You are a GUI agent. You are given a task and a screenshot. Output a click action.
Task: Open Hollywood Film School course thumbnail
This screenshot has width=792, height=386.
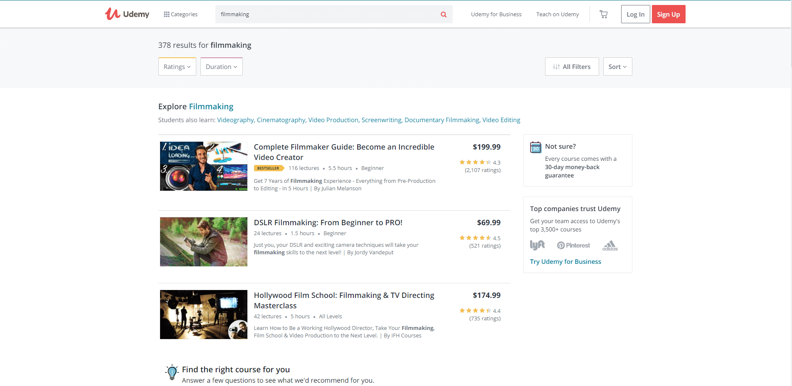[x=204, y=315]
